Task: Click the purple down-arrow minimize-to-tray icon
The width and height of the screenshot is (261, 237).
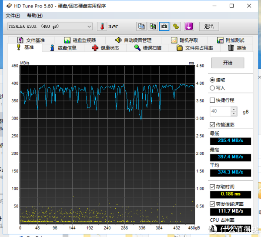Action: [189, 26]
